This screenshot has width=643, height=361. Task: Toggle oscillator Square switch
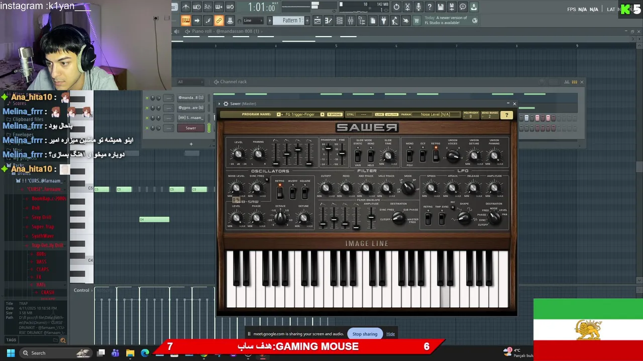[x=305, y=193]
